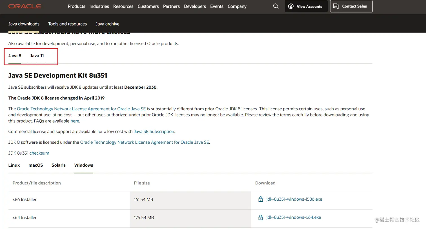The image size is (426, 229).
Task: Open the Developers menu
Action: click(x=195, y=6)
